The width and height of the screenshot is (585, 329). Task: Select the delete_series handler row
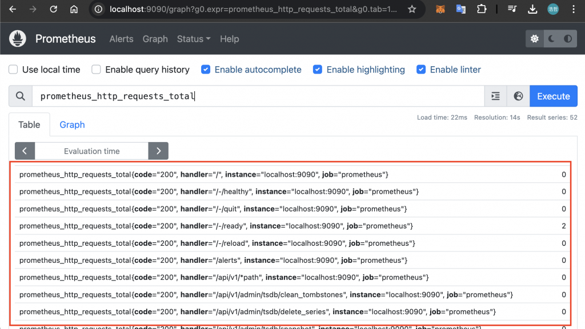[x=292, y=311]
